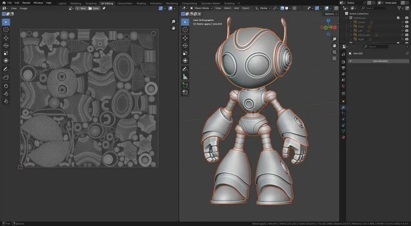The height and width of the screenshot is (226, 411).
Task: Activate the Move tool in 3D viewport
Action: (x=185, y=38)
